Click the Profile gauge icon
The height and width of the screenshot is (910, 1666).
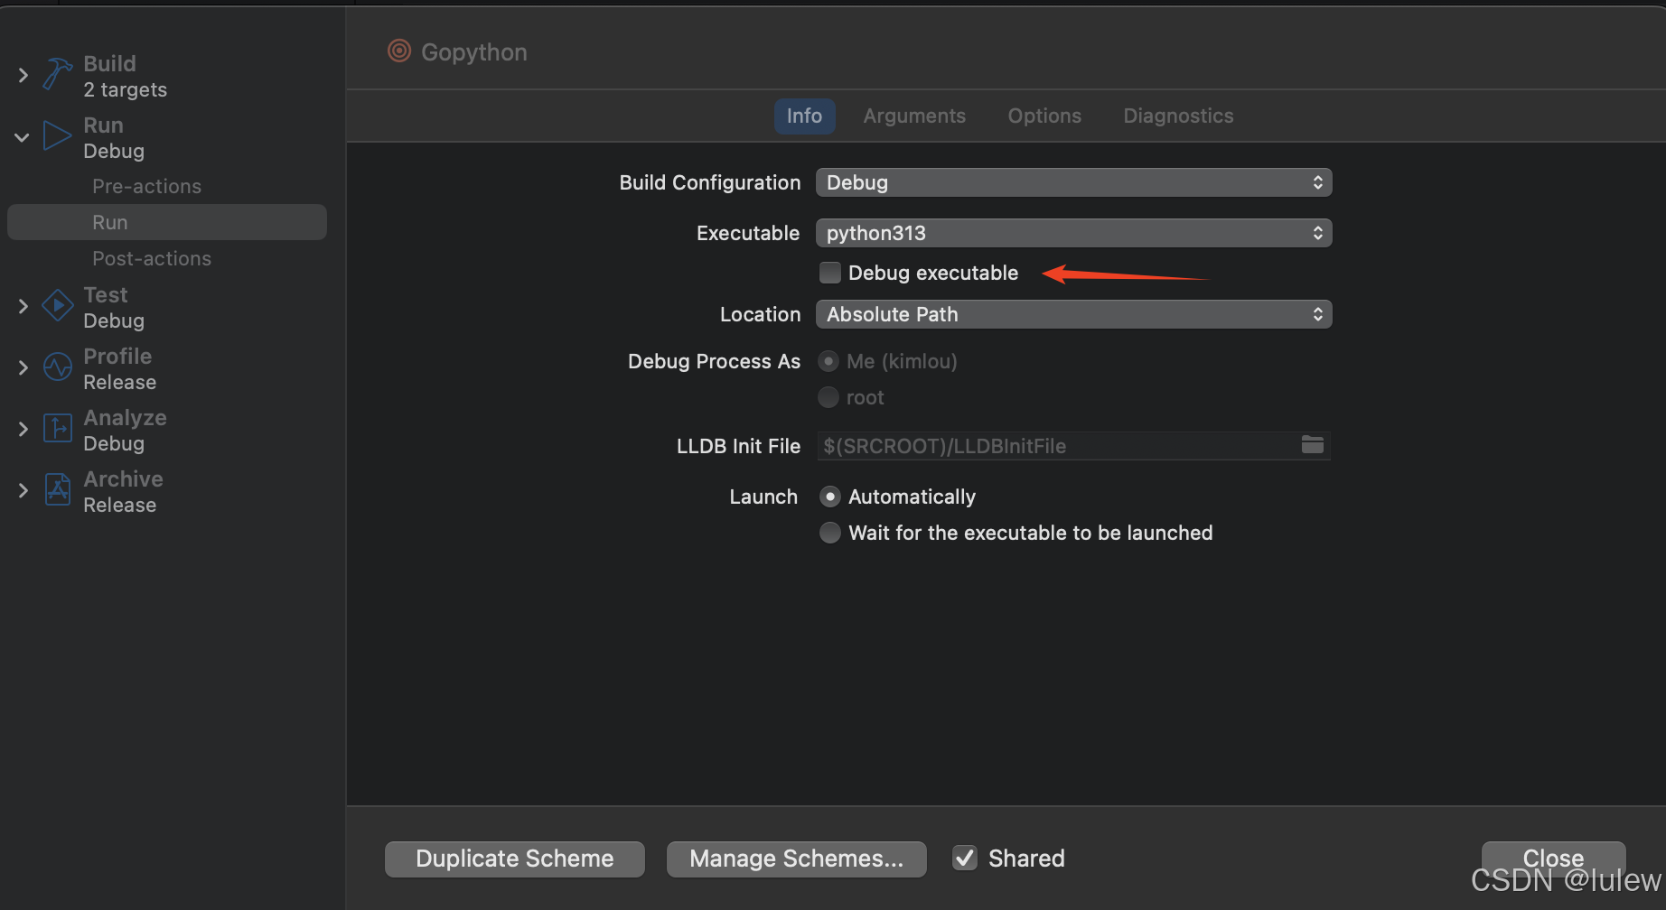click(56, 367)
